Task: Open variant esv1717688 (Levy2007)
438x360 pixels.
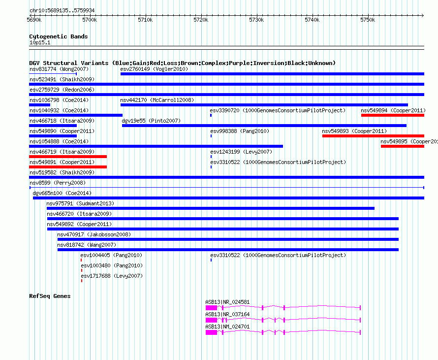Action: pos(112,276)
